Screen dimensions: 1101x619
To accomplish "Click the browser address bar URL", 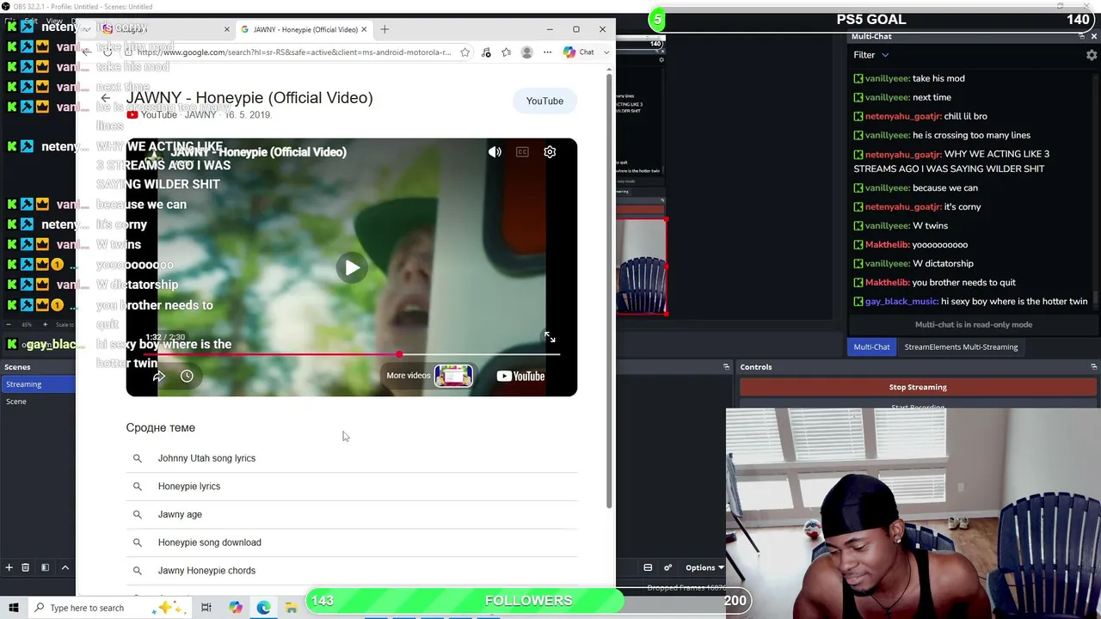I will pyautogui.click(x=293, y=52).
